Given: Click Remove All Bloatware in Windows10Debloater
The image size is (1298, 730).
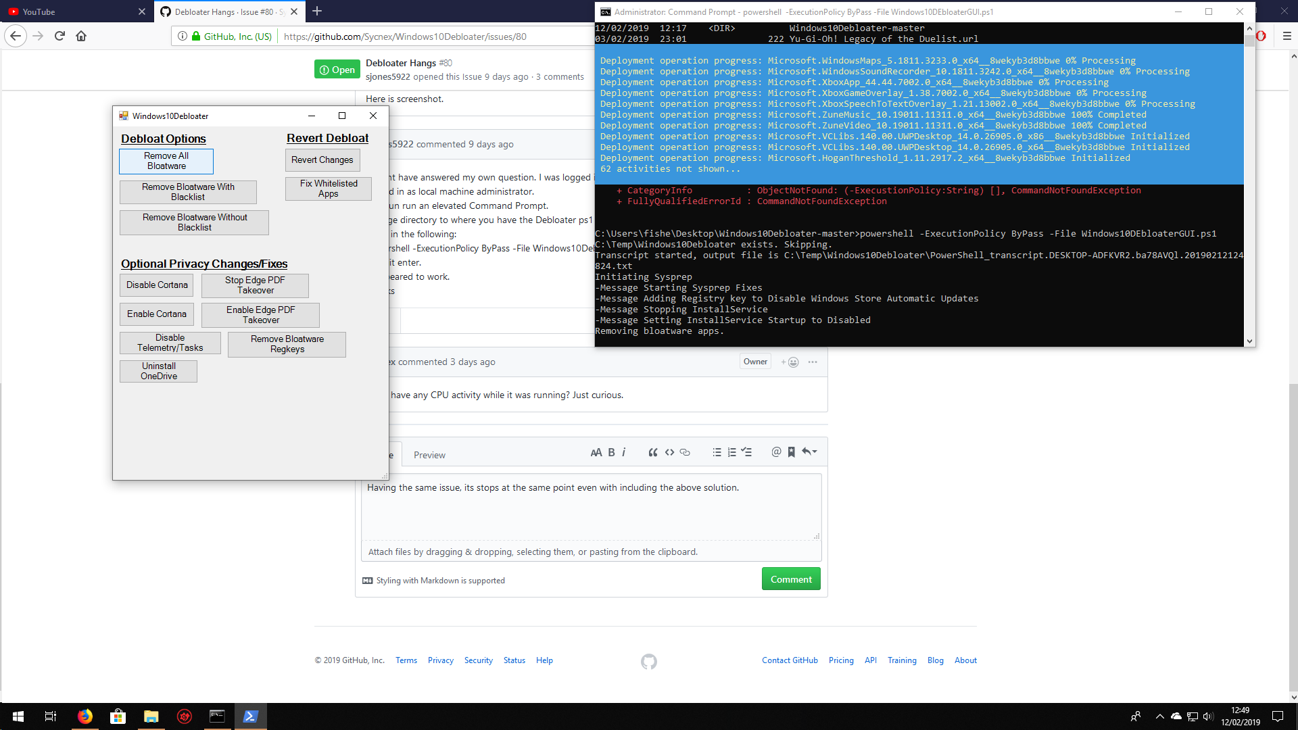Looking at the screenshot, I should [166, 161].
